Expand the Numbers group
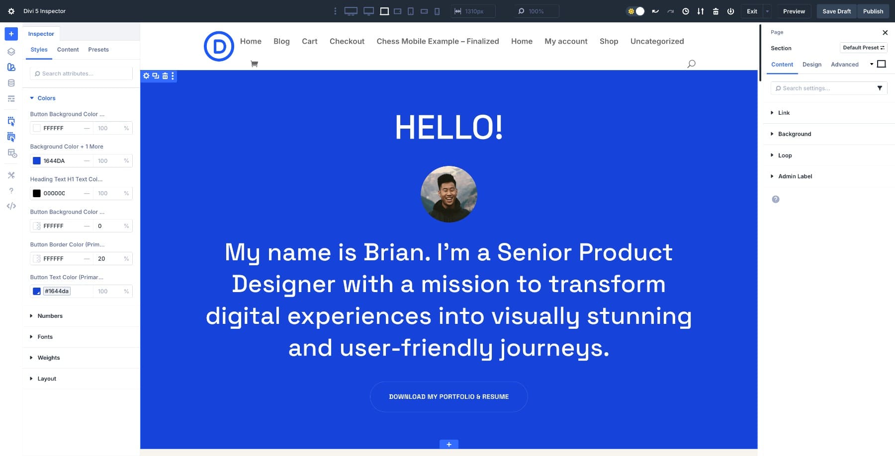This screenshot has width=895, height=456. click(x=50, y=316)
